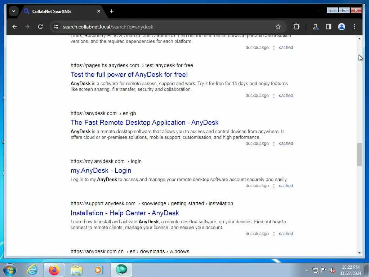Switch to Firefox in the taskbar

tap(54, 270)
